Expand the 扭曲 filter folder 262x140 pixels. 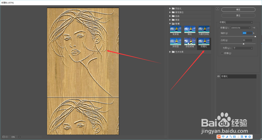tap(170, 16)
